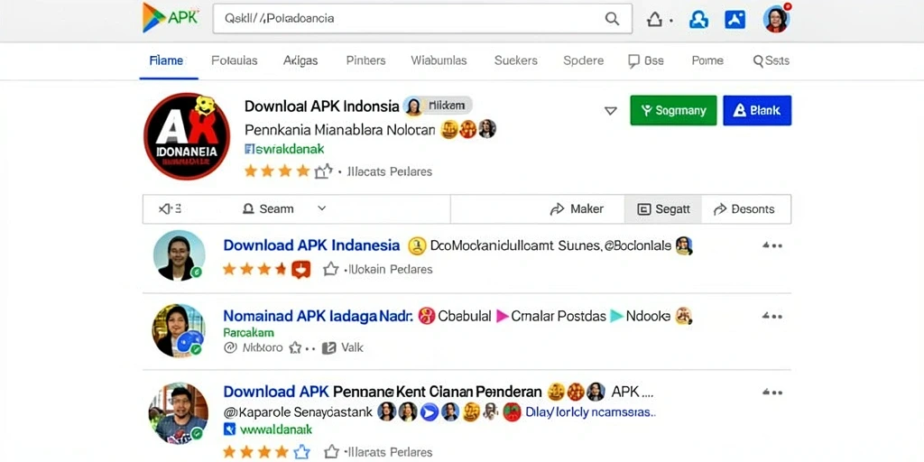Toggle the star outline after Nkdoro
Screen dimensions: 924x462
(x=295, y=347)
